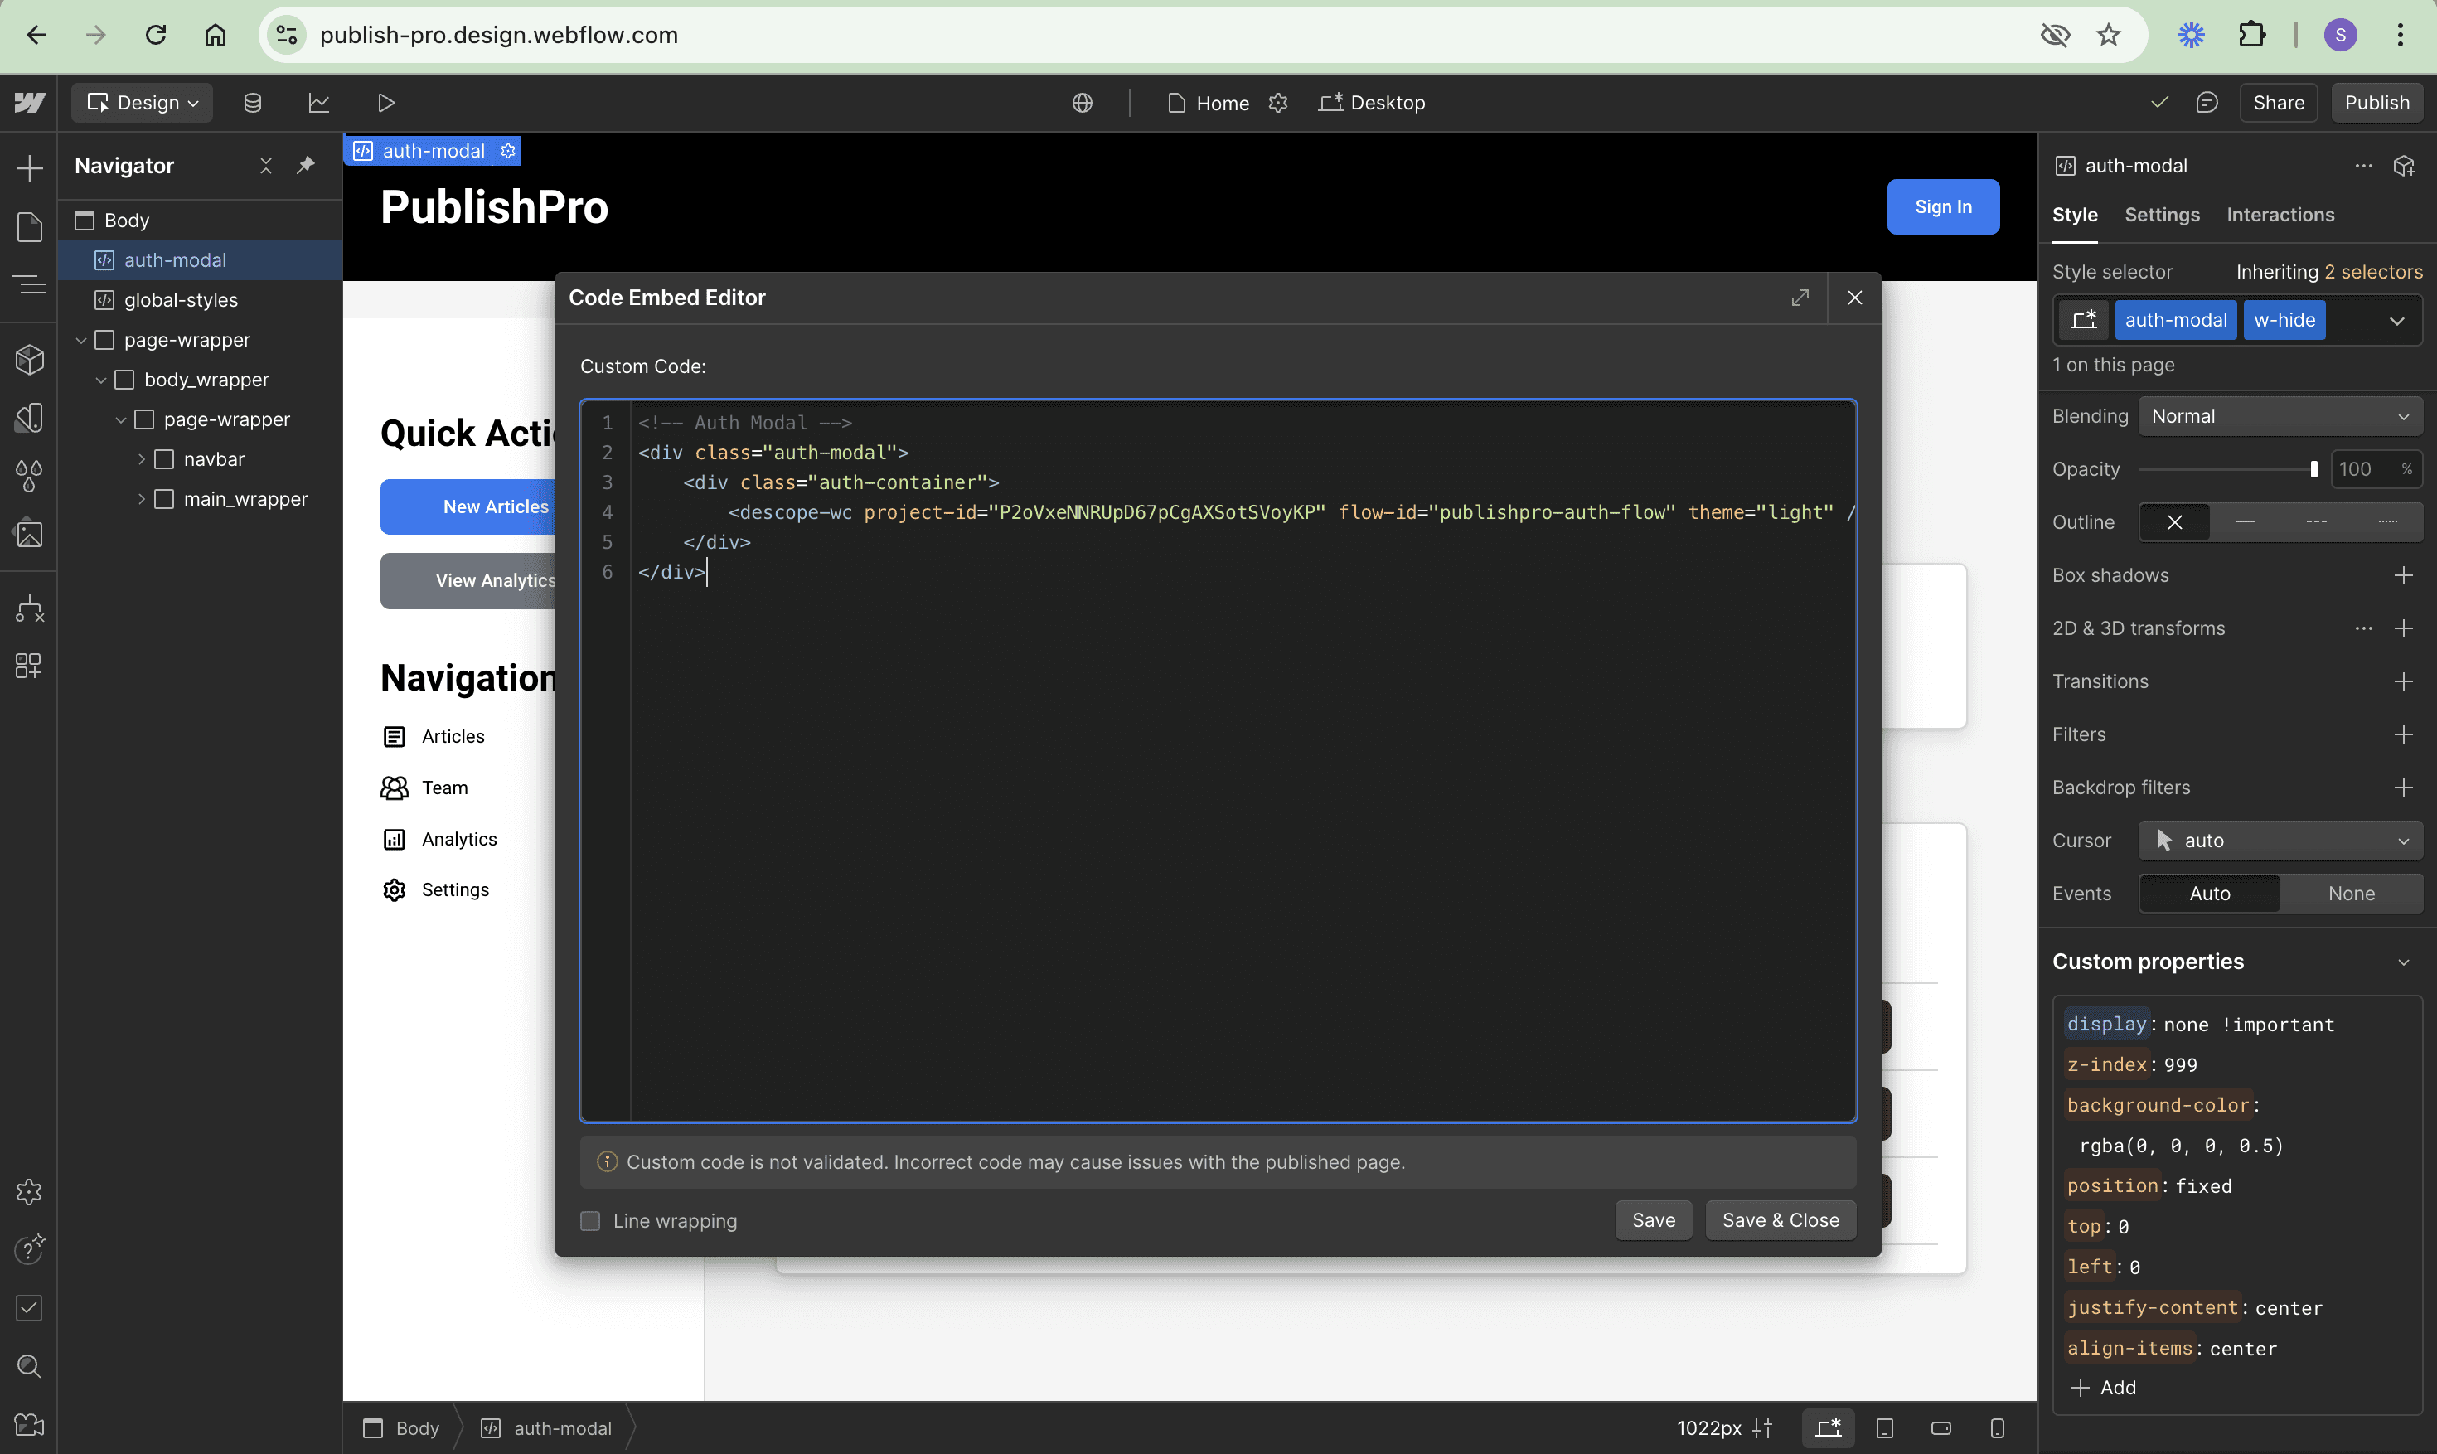The width and height of the screenshot is (2437, 1454).
Task: Adjust the Opacity slider handle
Action: [2313, 469]
